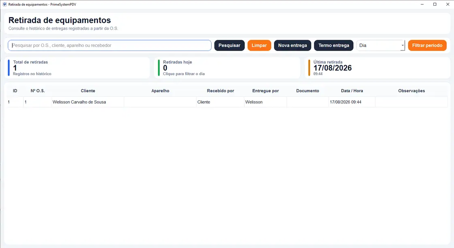Click the Pesquisar button

pyautogui.click(x=229, y=45)
